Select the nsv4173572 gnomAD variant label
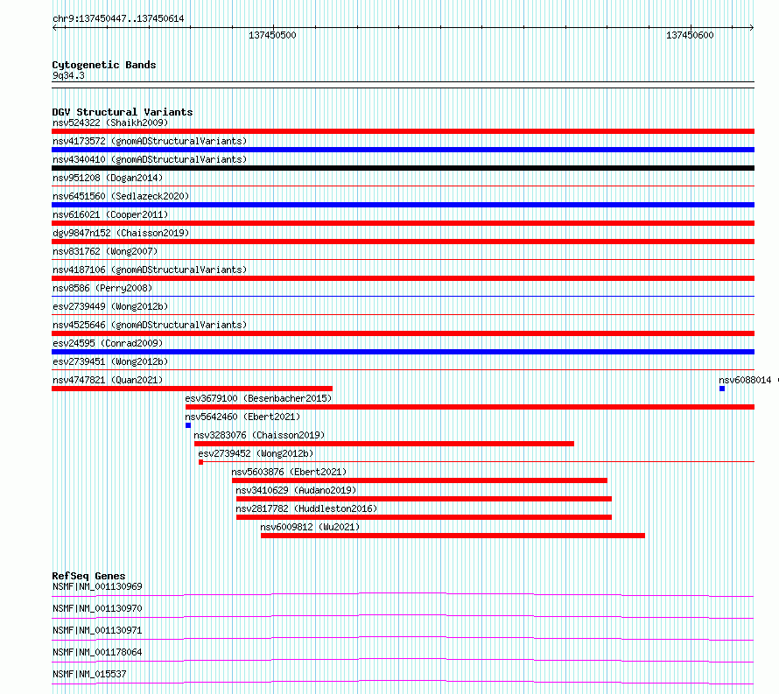Viewport: 779px width, 694px height. (x=150, y=141)
